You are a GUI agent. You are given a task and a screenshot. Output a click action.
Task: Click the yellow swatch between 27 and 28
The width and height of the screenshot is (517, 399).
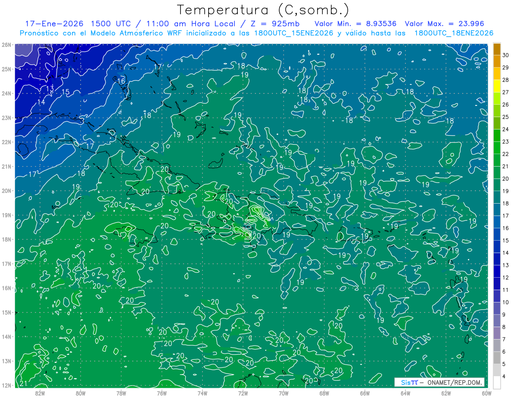pyautogui.click(x=497, y=86)
